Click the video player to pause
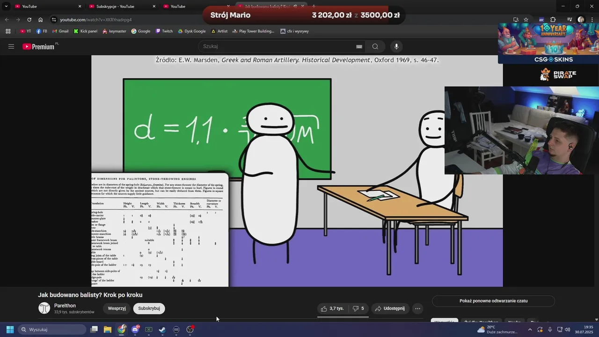 [x=297, y=171]
